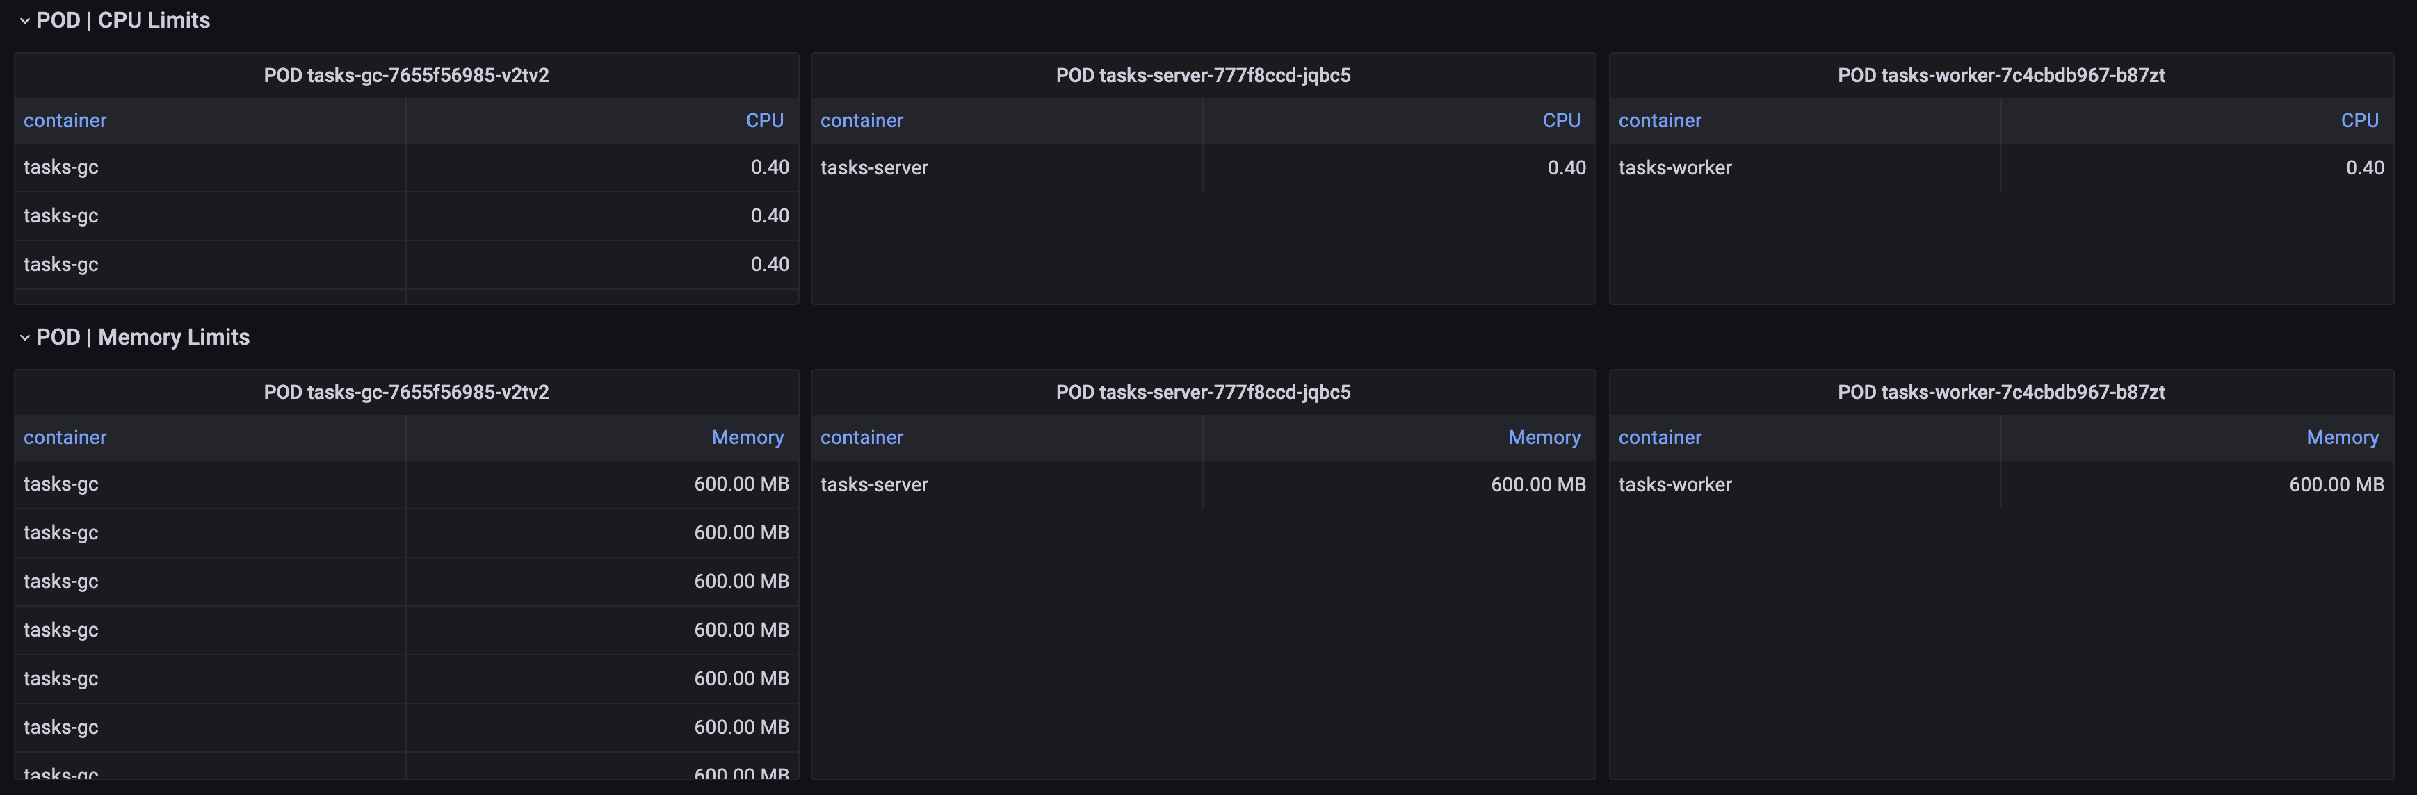The image size is (2417, 795).
Task: Collapse the POD | Memory Limits row
Action: click(x=24, y=338)
